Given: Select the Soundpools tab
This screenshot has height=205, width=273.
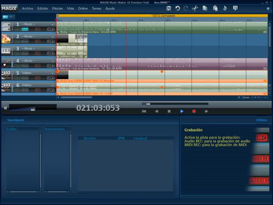Looking at the screenshot, I should click(16, 120).
